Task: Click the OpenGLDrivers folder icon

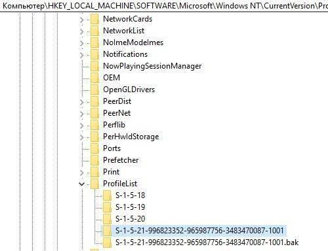Action: [x=94, y=90]
